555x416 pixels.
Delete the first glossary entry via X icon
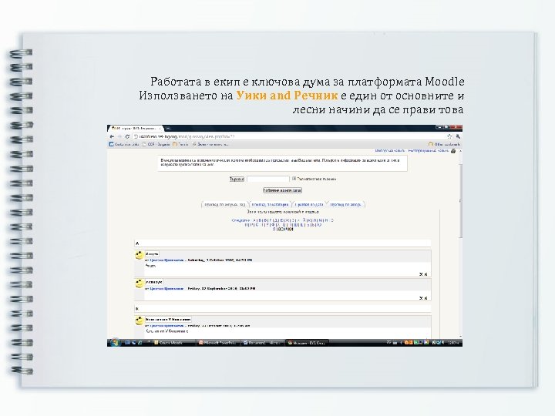click(x=421, y=274)
